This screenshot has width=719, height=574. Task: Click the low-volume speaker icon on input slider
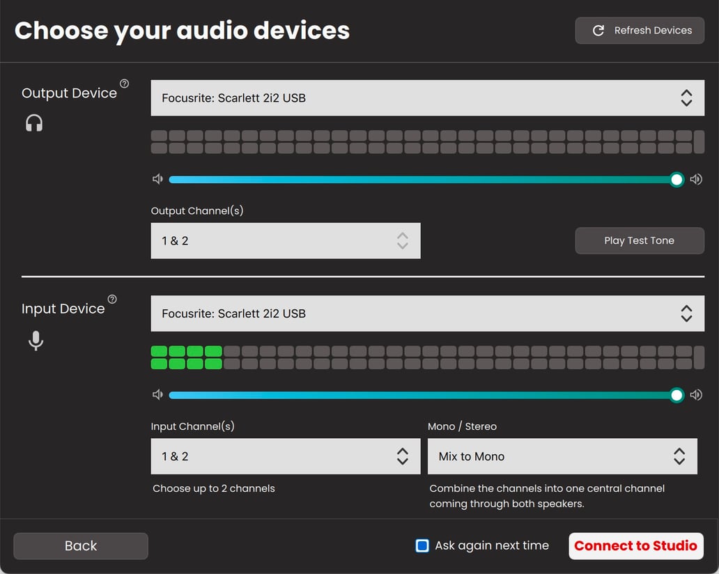pyautogui.click(x=157, y=395)
